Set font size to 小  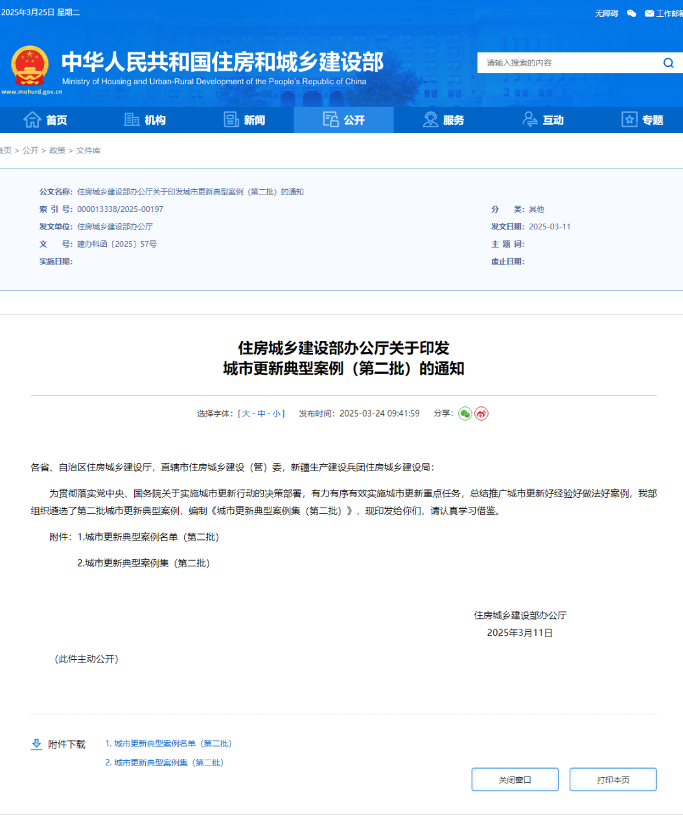(276, 414)
